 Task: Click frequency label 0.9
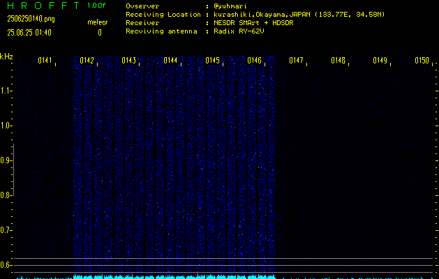pos(5,160)
